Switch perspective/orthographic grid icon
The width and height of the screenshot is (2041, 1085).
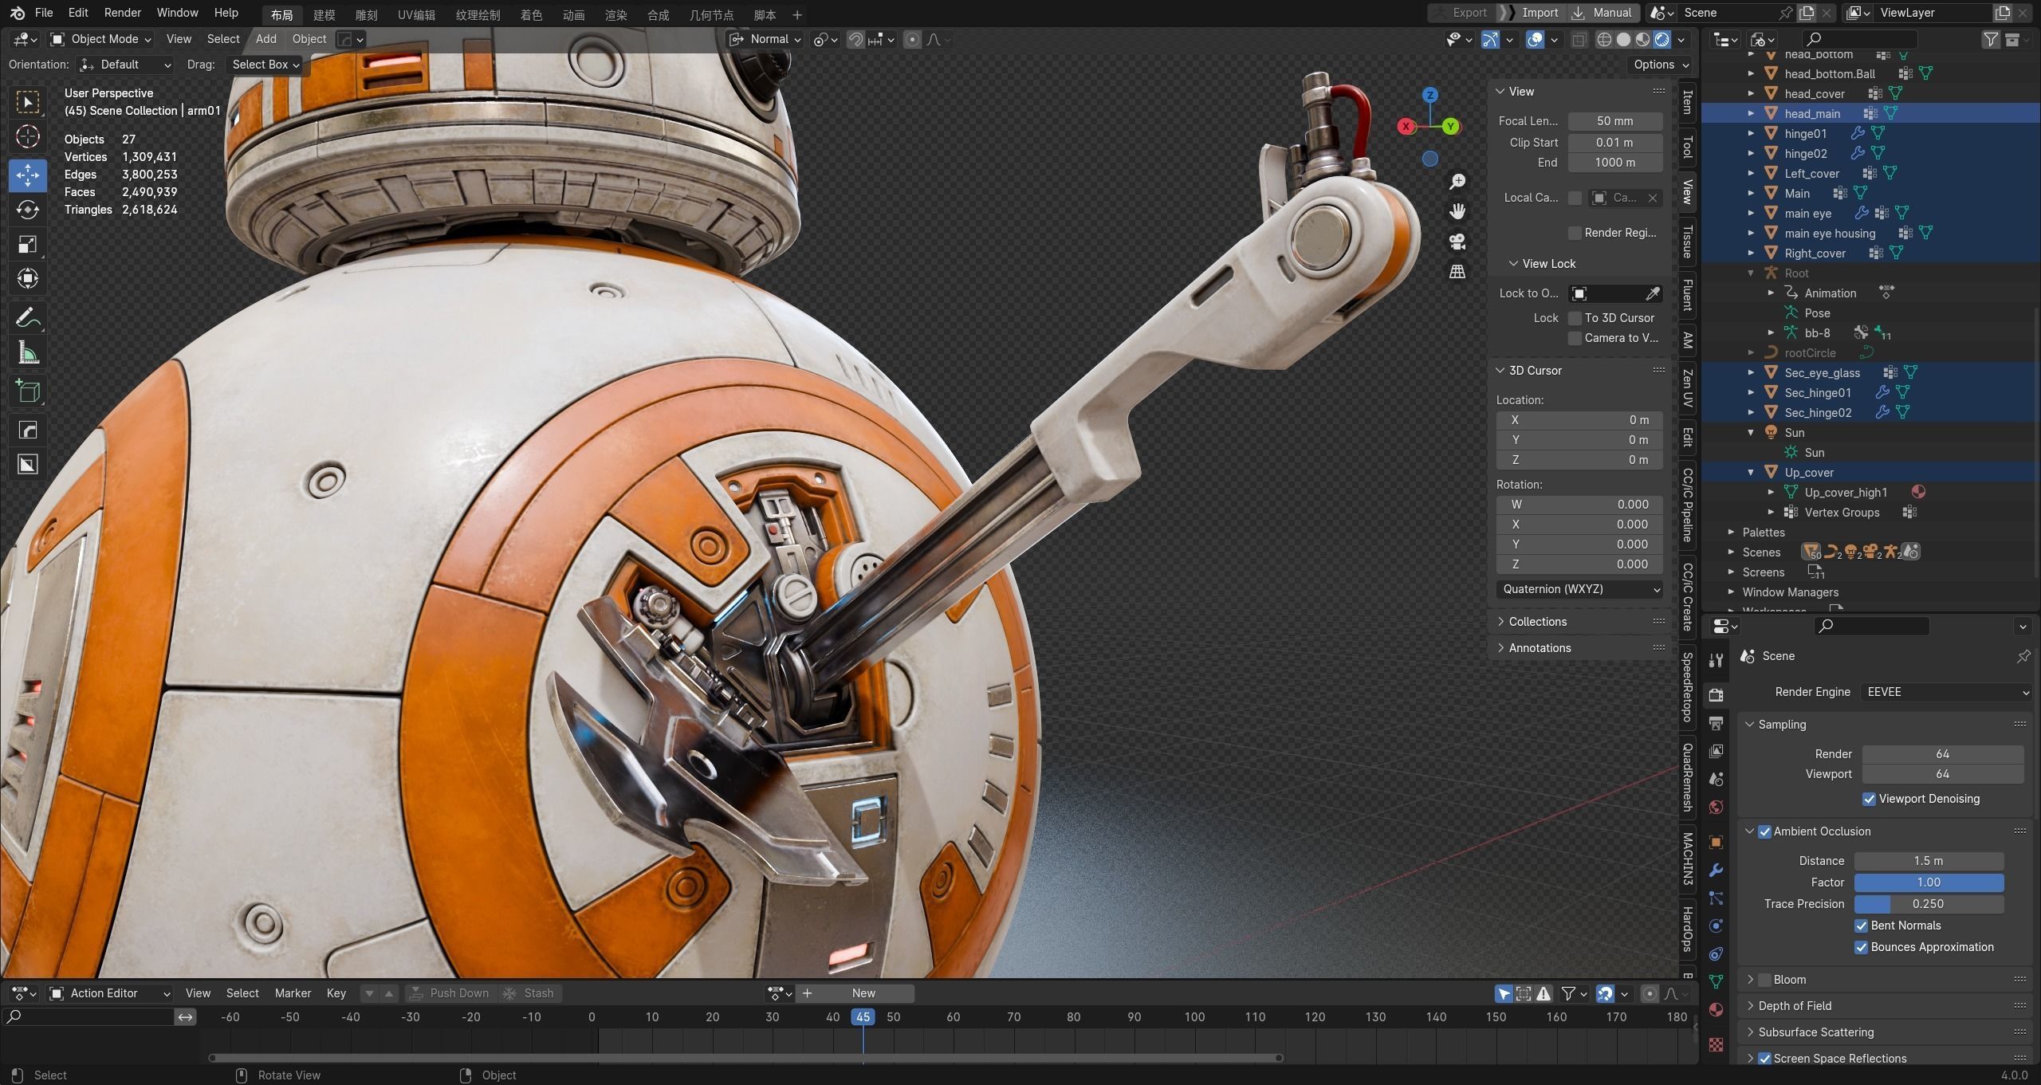tap(1457, 272)
